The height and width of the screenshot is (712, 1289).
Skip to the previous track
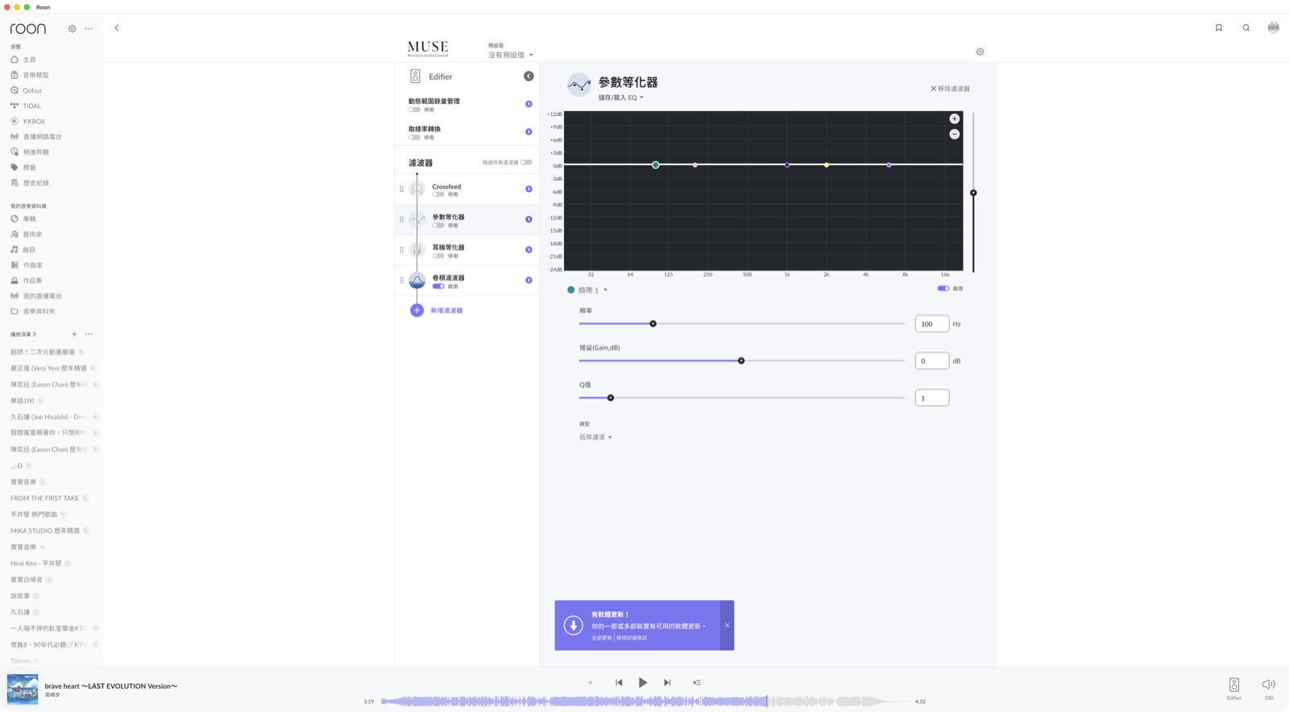tap(619, 682)
